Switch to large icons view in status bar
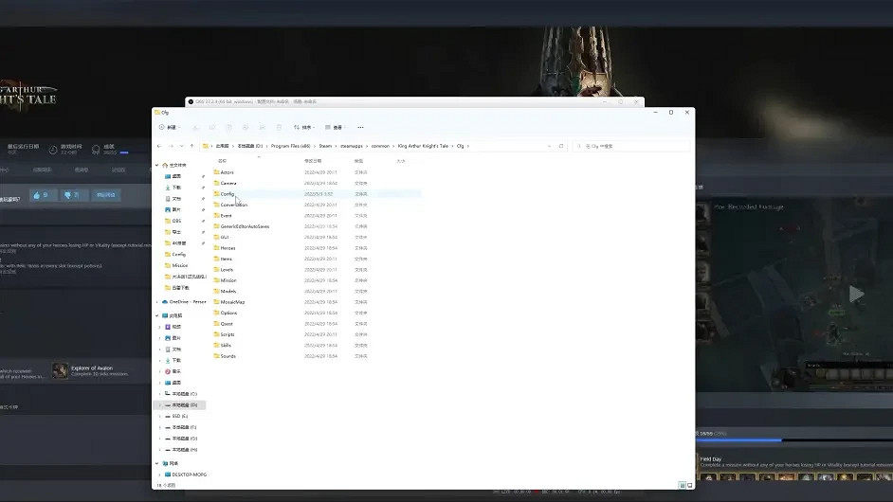This screenshot has width=893, height=502. 688,484
